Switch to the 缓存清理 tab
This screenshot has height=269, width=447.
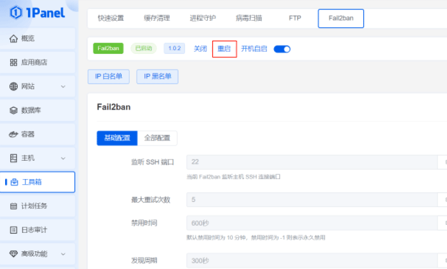(157, 18)
